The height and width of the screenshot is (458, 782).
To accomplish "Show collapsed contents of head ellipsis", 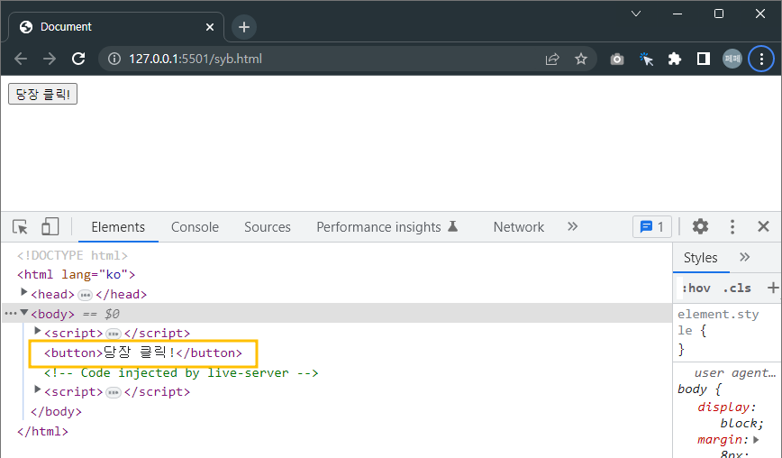I will point(86,295).
